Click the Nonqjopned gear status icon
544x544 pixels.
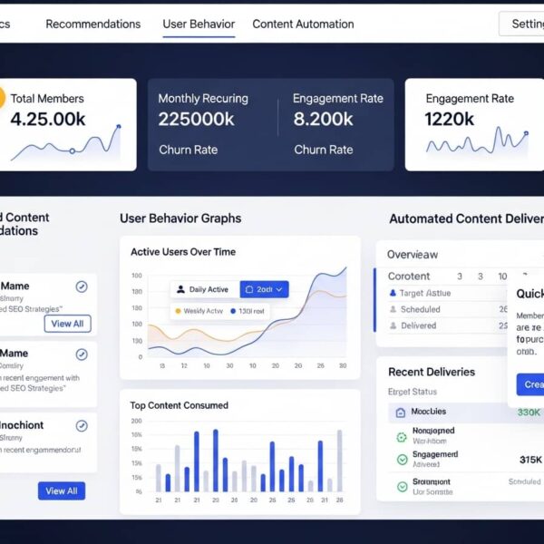[402, 437]
